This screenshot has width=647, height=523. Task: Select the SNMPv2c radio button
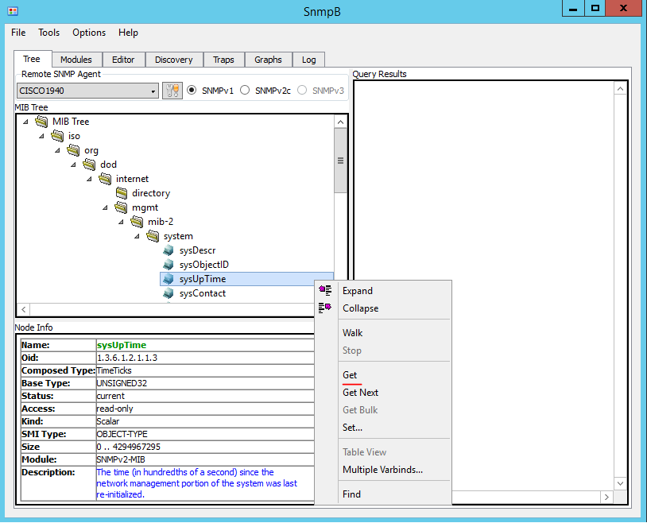245,90
